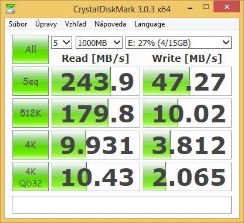Click the 4K write result 3.812
The width and height of the screenshot is (244, 223).
tap(187, 145)
